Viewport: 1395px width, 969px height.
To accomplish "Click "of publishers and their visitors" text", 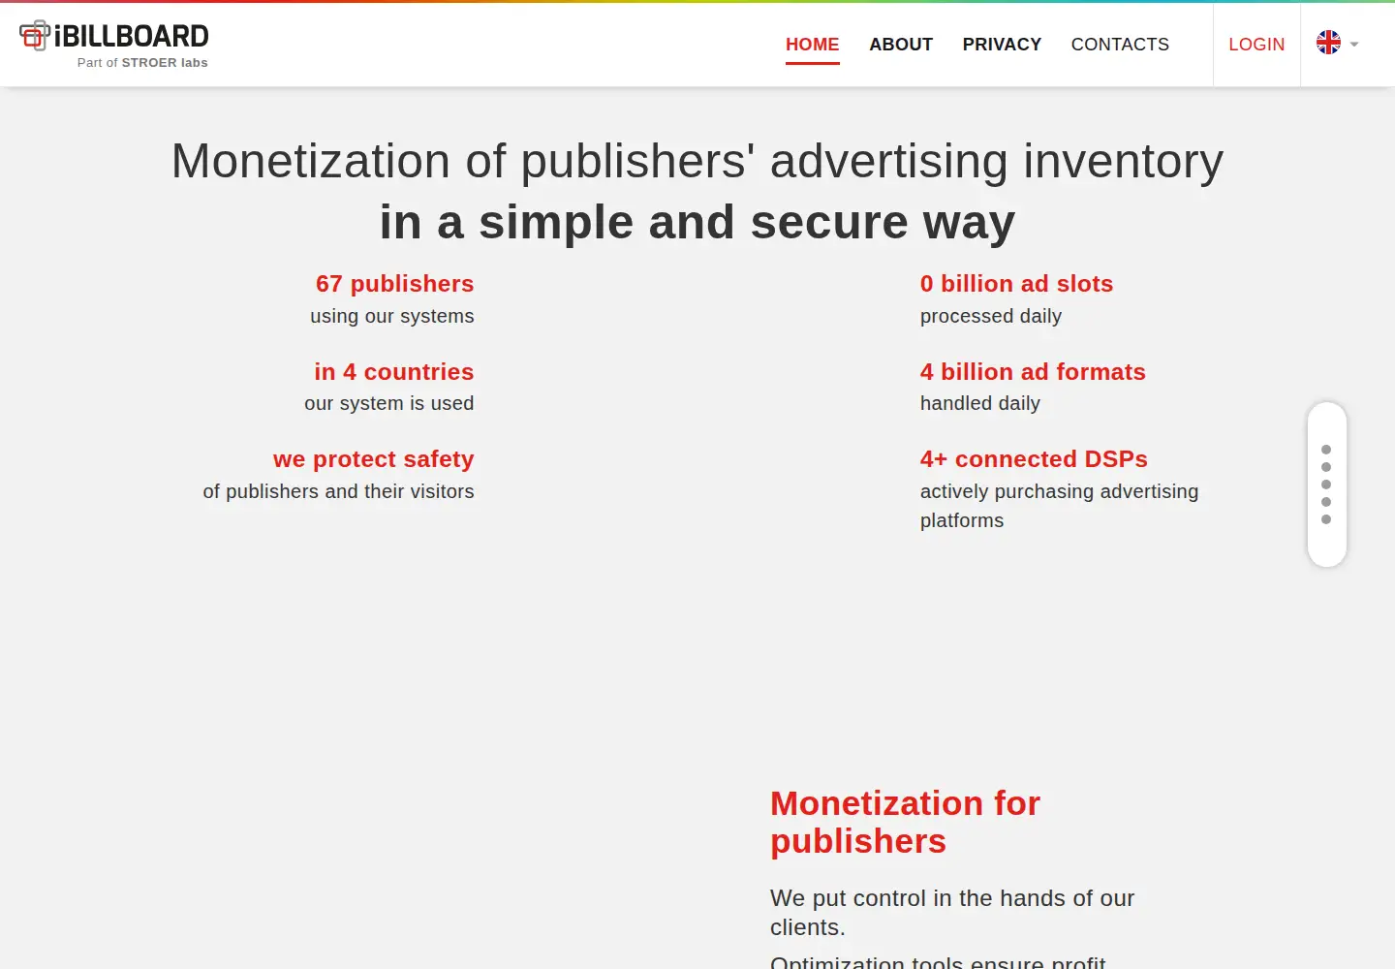I will coord(339,491).
